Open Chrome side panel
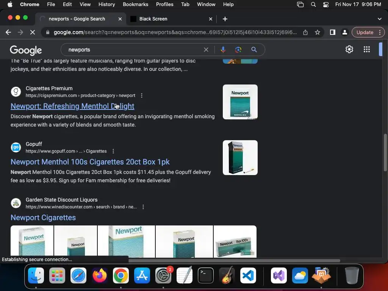388x291 pixels. pyautogui.click(x=333, y=32)
